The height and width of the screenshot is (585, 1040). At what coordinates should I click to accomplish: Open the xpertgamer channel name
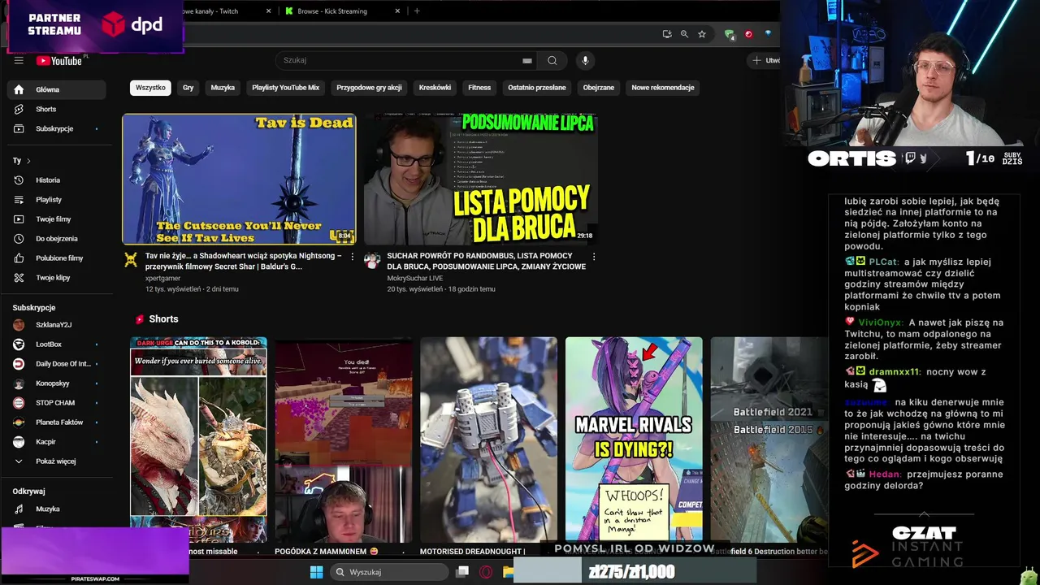(163, 278)
